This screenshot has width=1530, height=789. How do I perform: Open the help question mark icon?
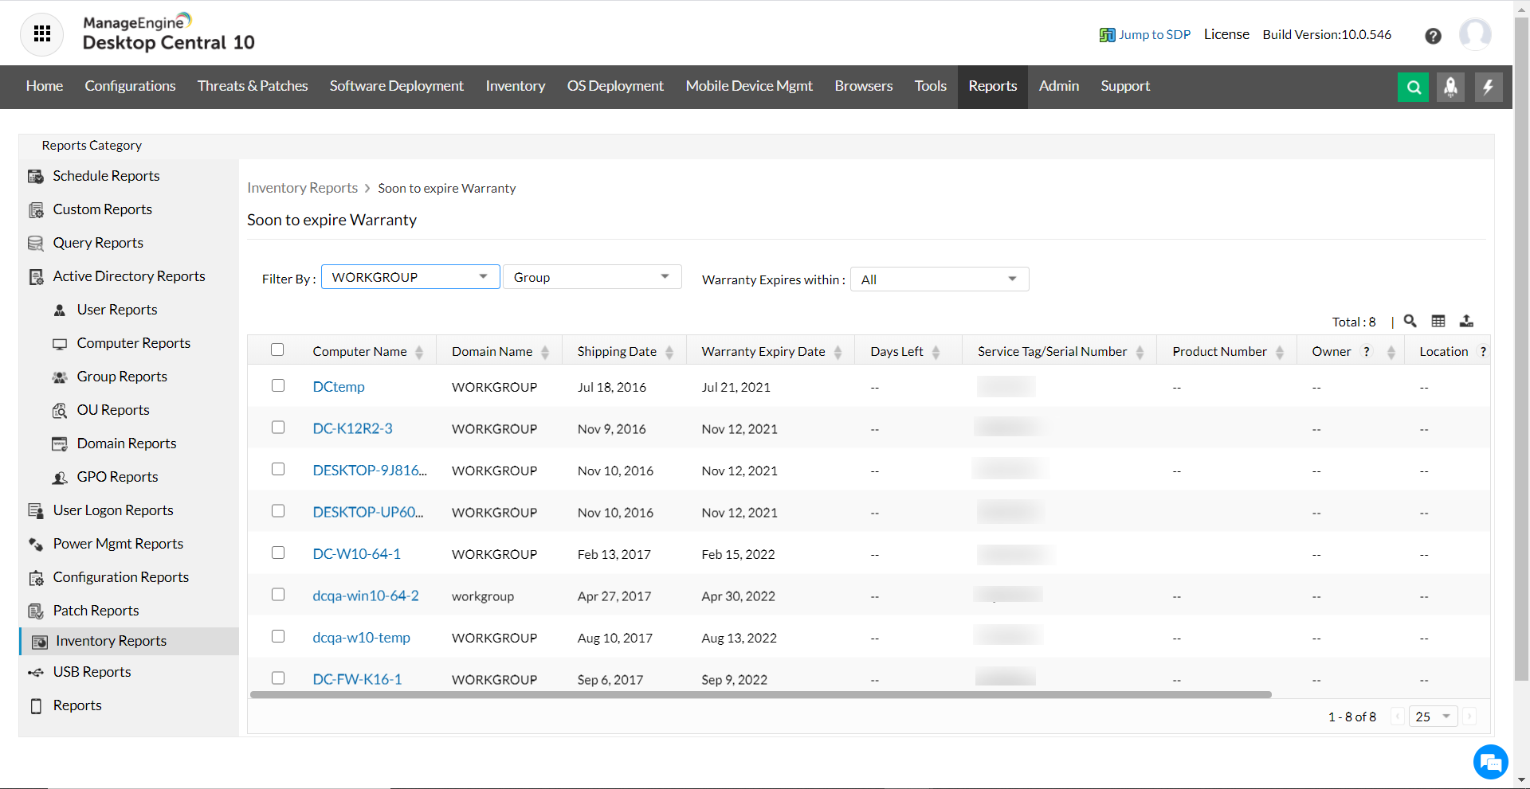tap(1433, 36)
